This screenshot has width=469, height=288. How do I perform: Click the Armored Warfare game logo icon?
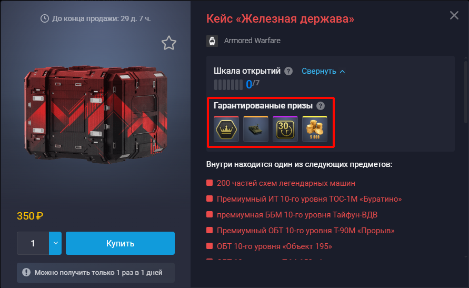212,41
